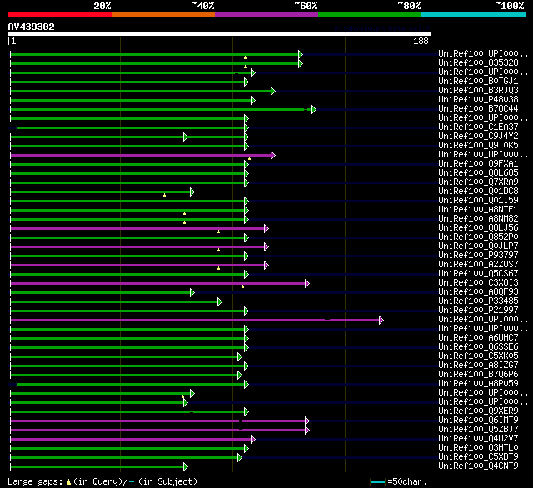Image resolution: width=533 pixels, height=488 pixels.
Task: Click the UniRef100_Q5CS67 label
Action: [x=478, y=274]
